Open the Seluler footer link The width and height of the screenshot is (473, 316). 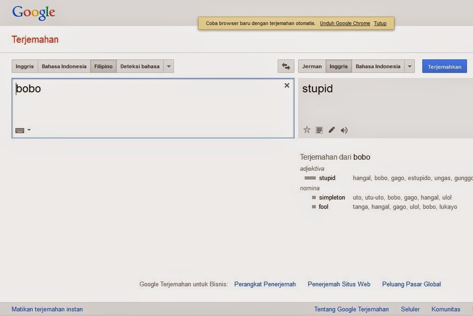(x=410, y=309)
